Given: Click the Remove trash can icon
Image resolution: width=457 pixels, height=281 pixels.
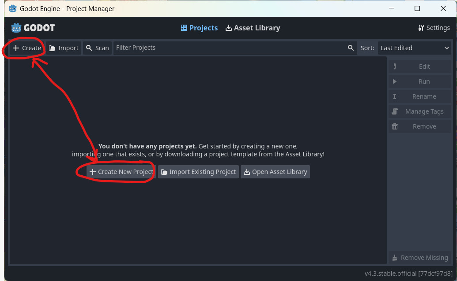Looking at the screenshot, I should (x=395, y=126).
